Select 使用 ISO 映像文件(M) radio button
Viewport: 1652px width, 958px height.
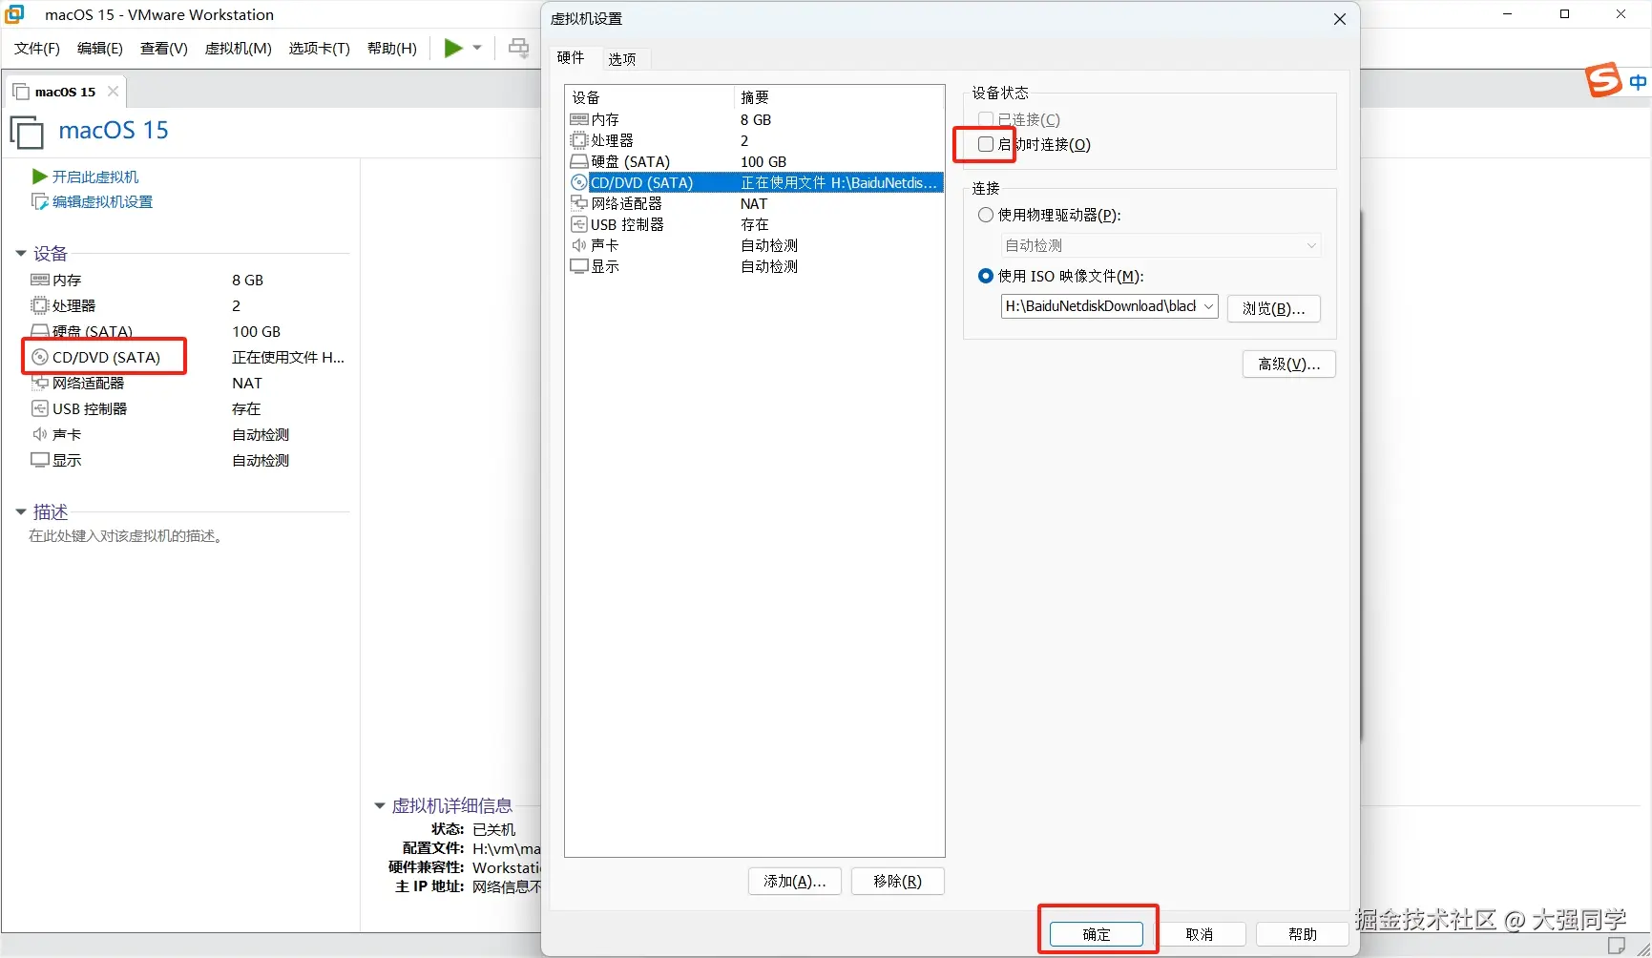click(x=986, y=276)
